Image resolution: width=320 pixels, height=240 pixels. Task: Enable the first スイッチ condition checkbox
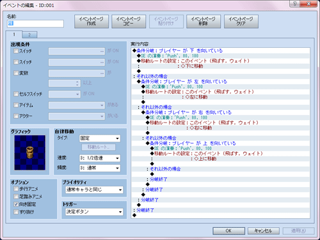[x=16, y=51]
